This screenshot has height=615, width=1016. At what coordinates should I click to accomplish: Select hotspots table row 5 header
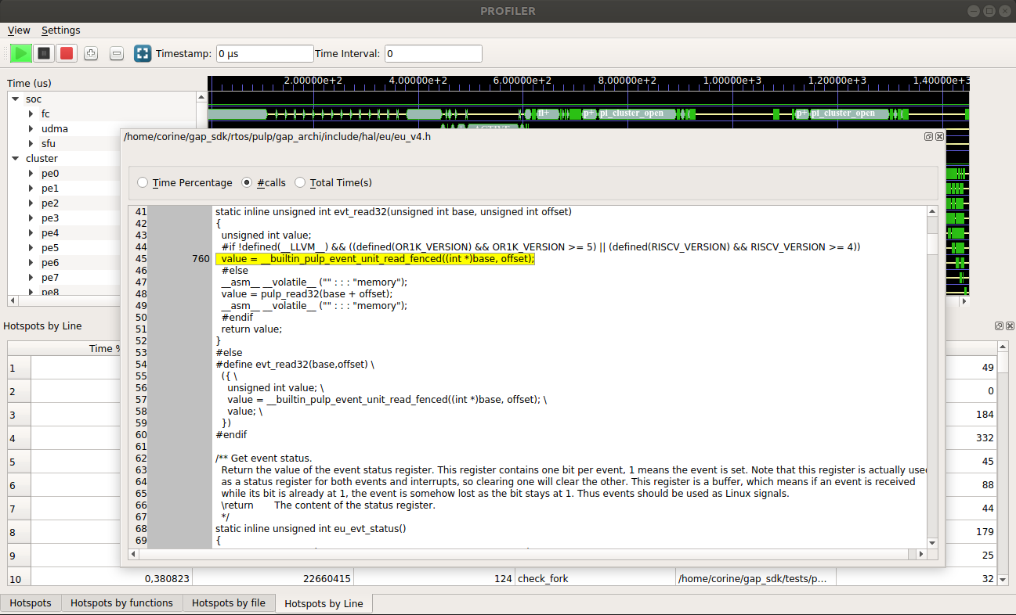(19, 462)
